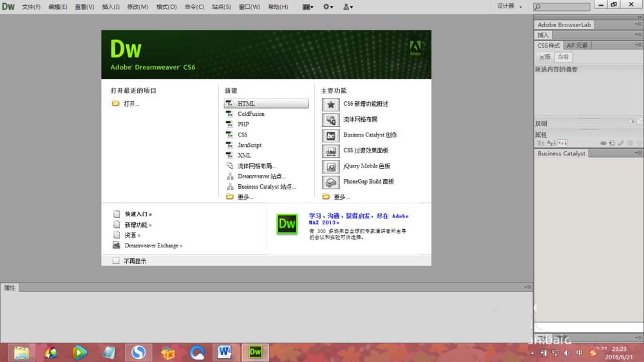
Task: Collapse the right panels to icons
Action: point(639,17)
